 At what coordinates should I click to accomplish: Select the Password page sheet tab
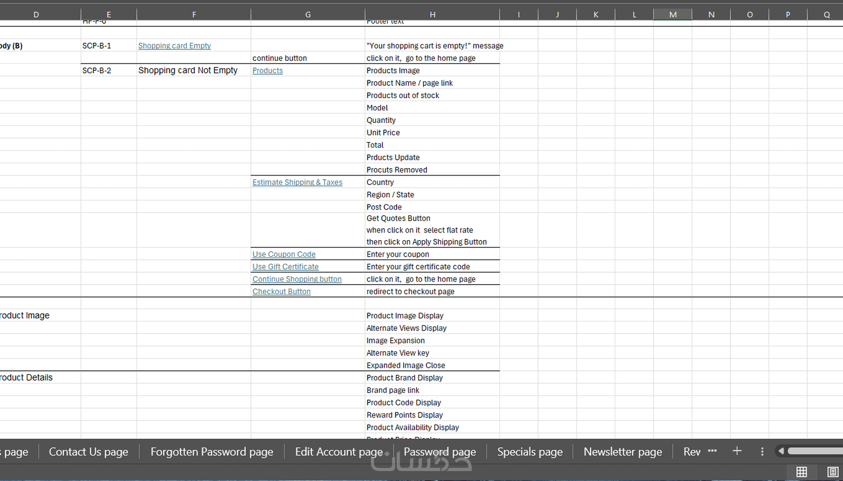[x=440, y=452]
